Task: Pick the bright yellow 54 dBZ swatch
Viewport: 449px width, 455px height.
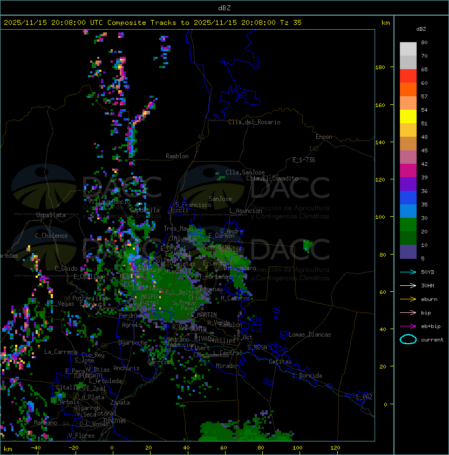Action: tap(408, 117)
